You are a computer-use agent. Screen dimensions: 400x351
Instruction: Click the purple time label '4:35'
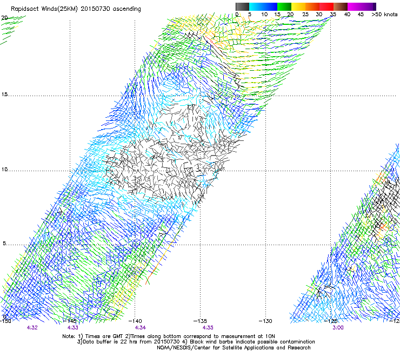[x=208, y=328]
